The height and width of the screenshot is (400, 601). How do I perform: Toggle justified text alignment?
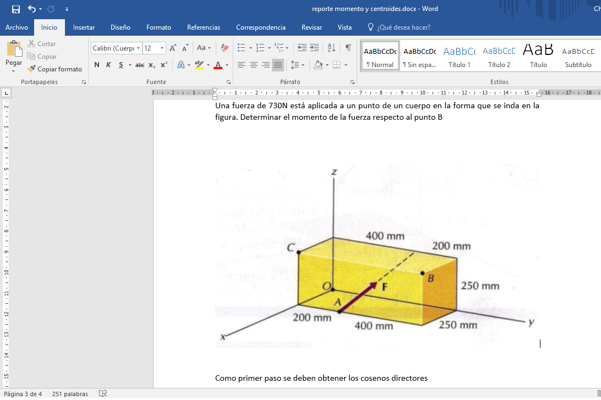pyautogui.click(x=278, y=65)
